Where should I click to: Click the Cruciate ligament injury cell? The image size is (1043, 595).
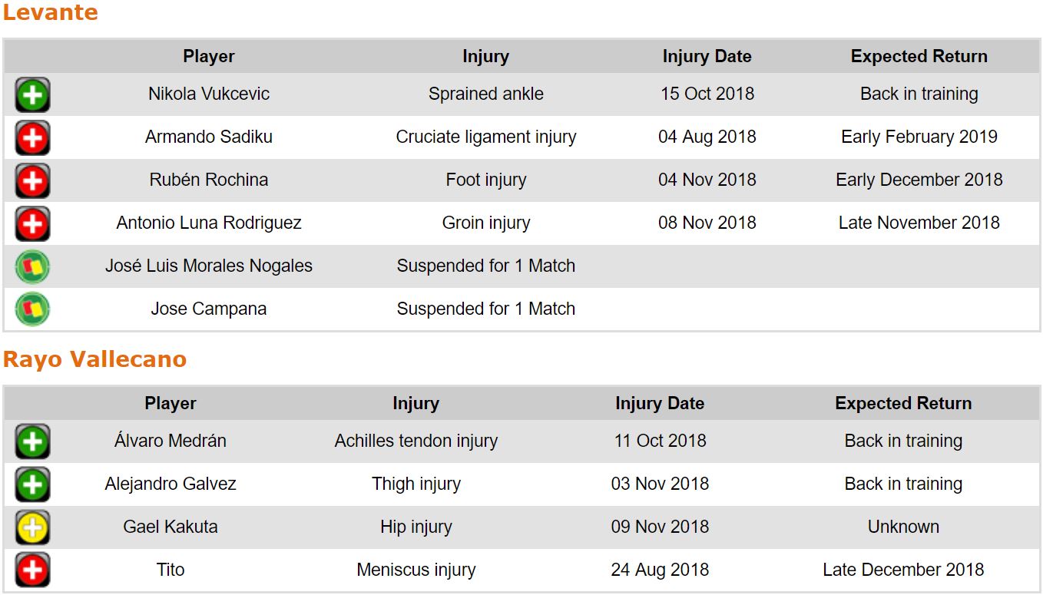coord(485,137)
